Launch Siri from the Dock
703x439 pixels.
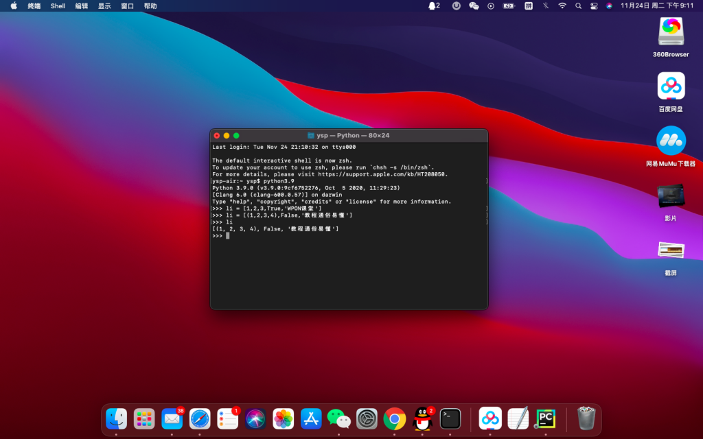pyautogui.click(x=255, y=419)
